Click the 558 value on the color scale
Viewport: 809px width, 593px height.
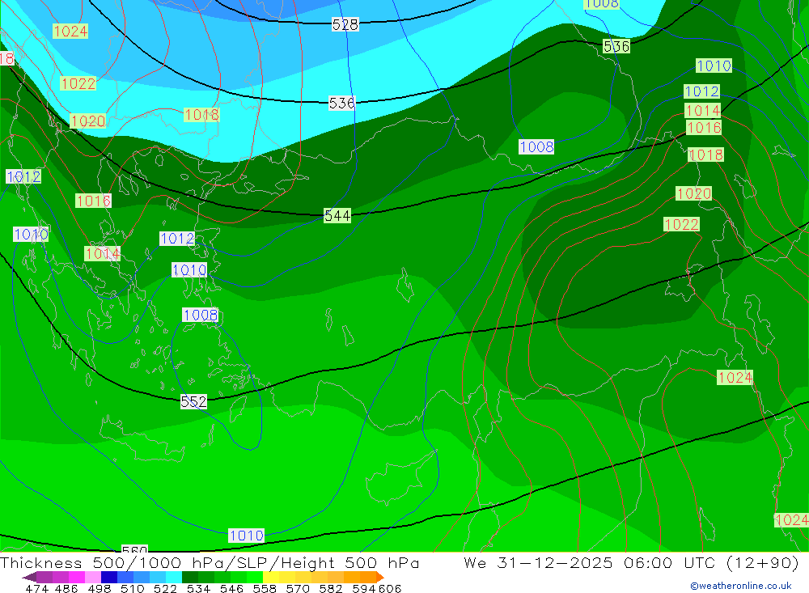265,588
